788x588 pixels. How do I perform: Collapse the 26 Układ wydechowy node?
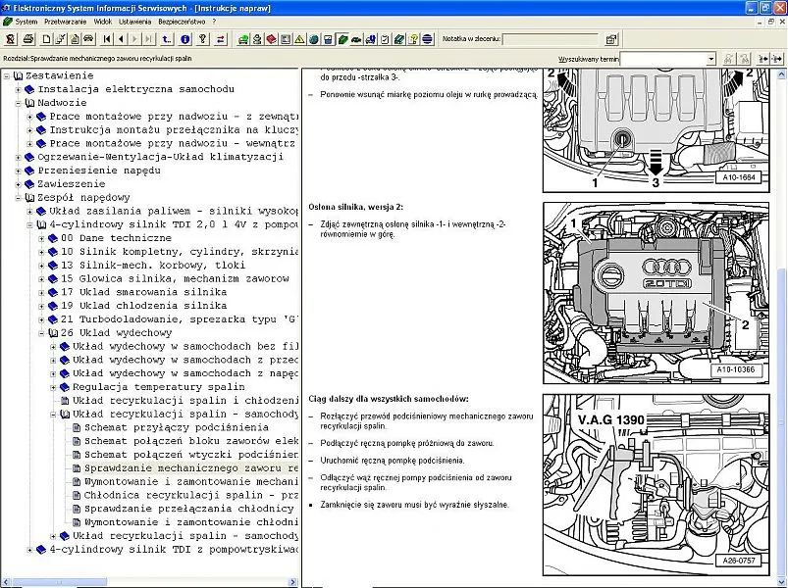(41, 332)
